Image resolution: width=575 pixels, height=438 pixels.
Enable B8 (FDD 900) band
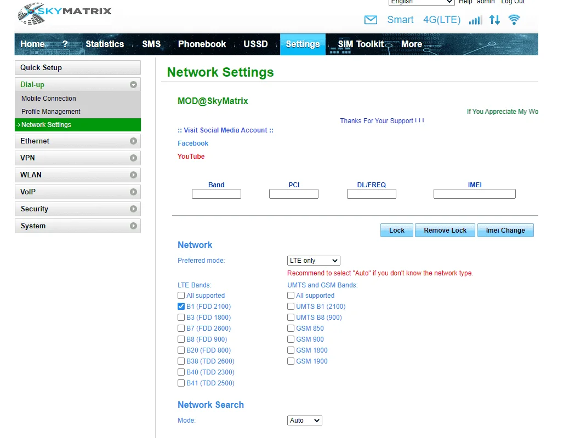[181, 339]
